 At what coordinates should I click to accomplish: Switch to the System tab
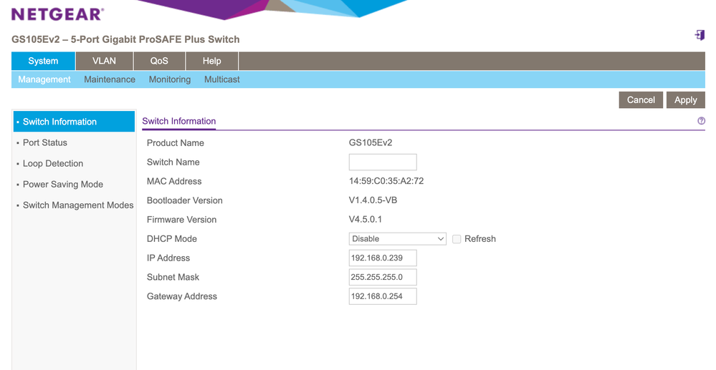click(x=44, y=61)
